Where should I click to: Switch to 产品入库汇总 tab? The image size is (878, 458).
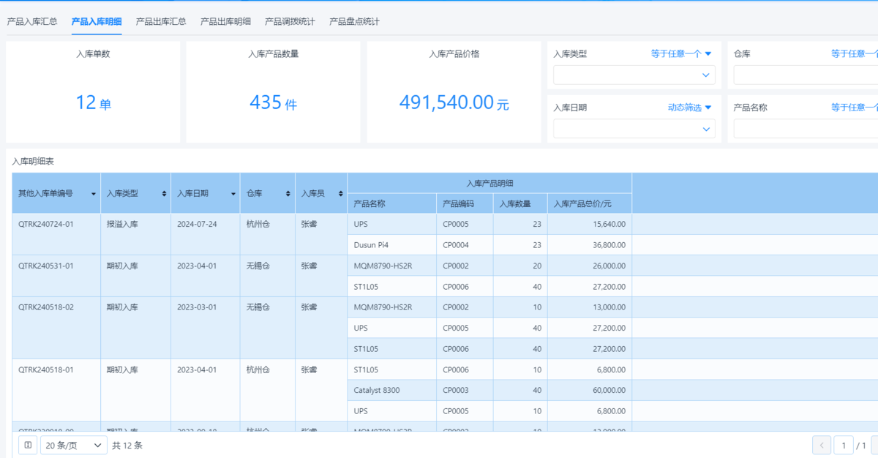[32, 21]
